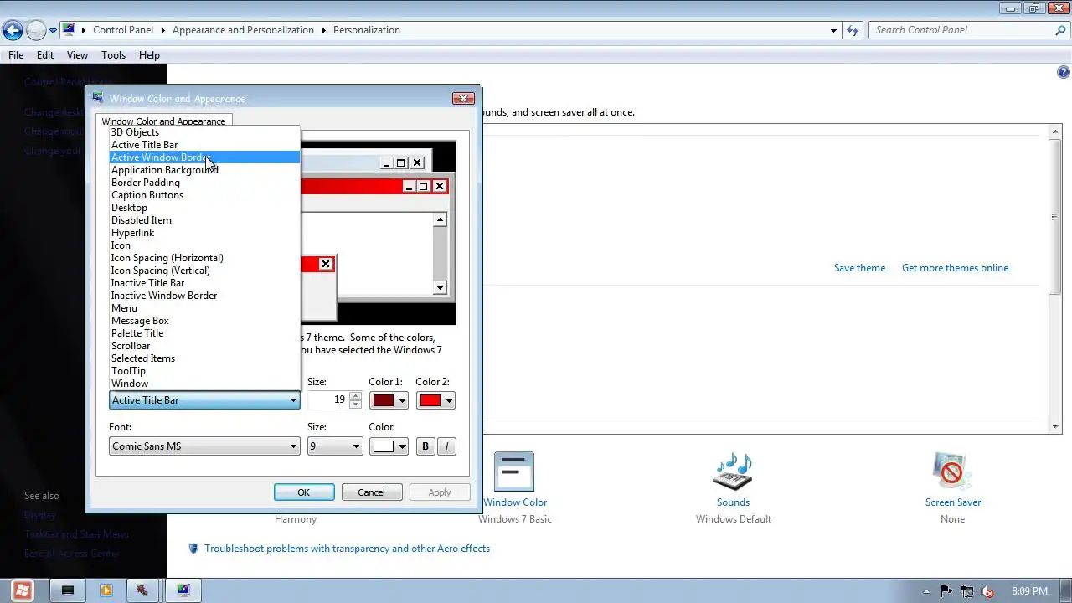Open Troubleshoot problems with transparency link
This screenshot has width=1072, height=603.
point(347,549)
